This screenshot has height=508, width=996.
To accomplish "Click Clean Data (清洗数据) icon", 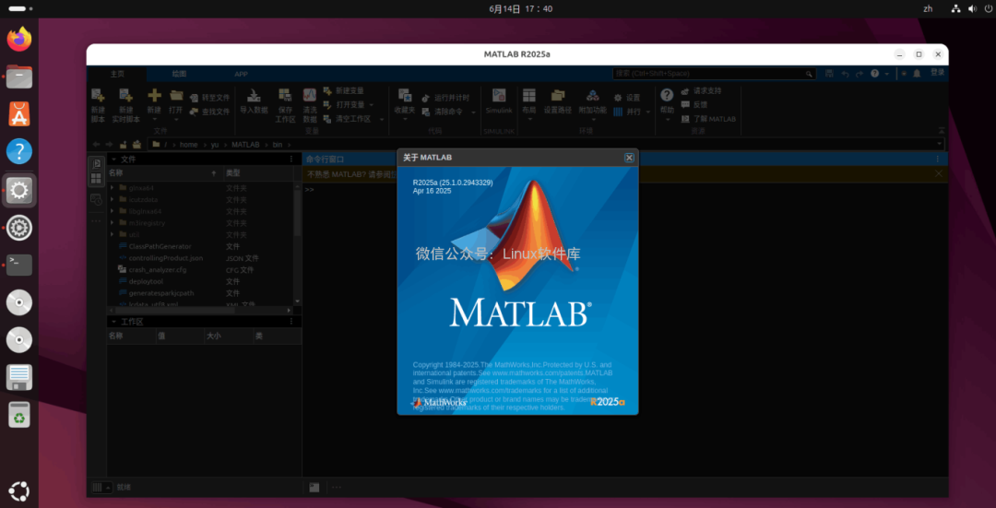I will (x=309, y=96).
